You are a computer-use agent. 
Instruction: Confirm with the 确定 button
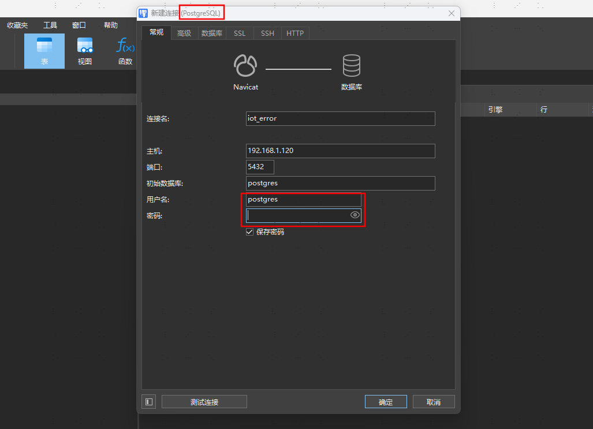click(386, 402)
